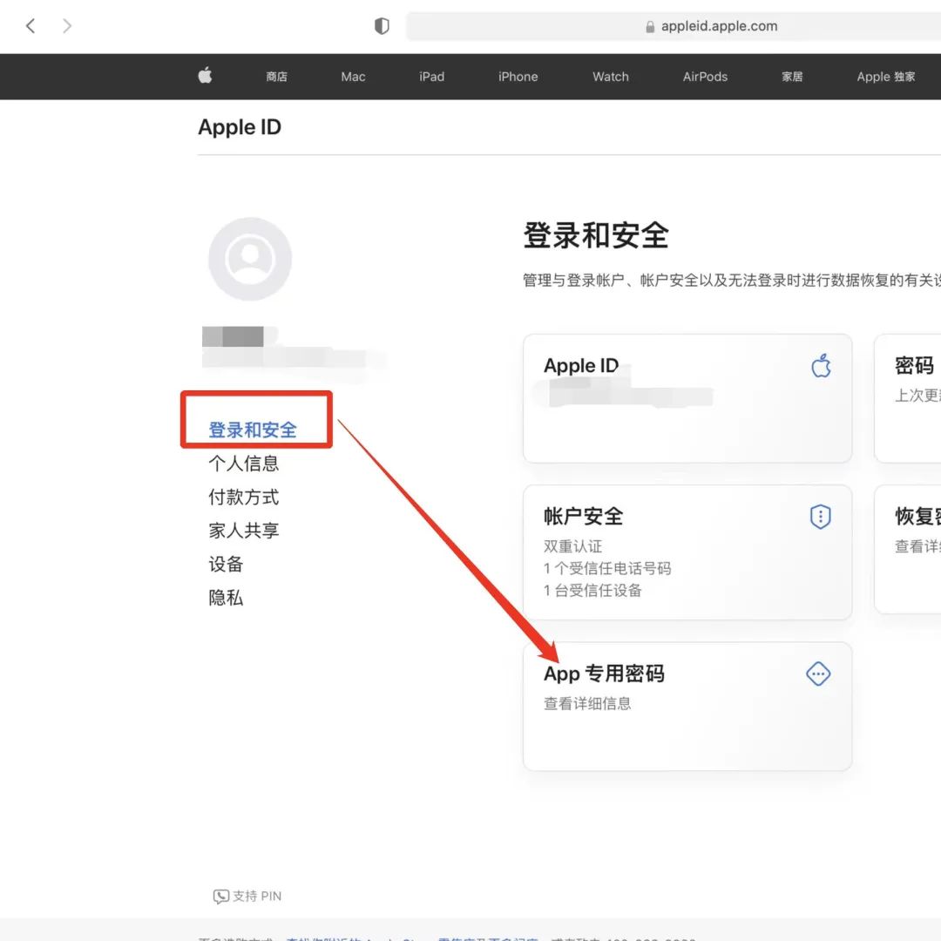The image size is (941, 941).
Task: Open the 恢复 card on the right
Action: pyautogui.click(x=908, y=549)
